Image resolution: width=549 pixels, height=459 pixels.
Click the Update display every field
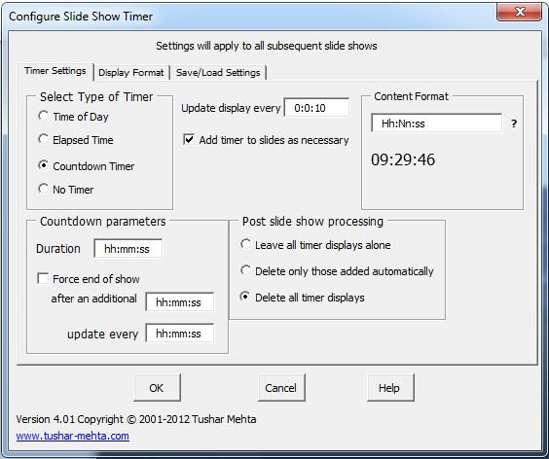(316, 107)
